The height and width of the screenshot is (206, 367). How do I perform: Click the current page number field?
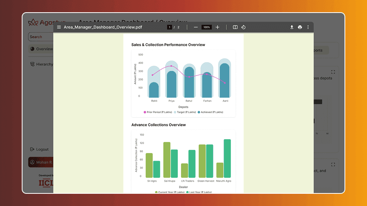(x=169, y=27)
